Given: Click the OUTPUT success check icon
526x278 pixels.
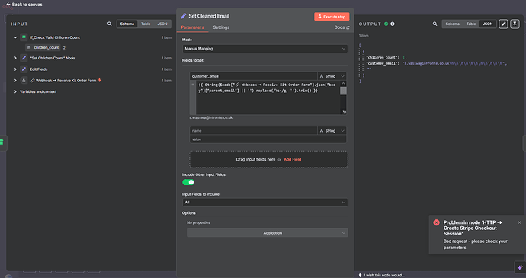Looking at the screenshot, I should [386, 24].
